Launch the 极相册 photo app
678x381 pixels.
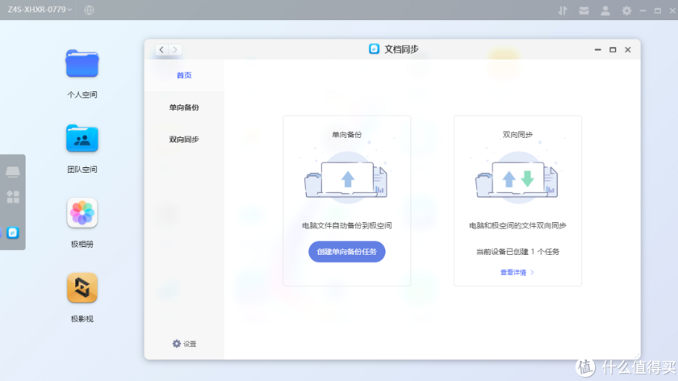pos(82,213)
